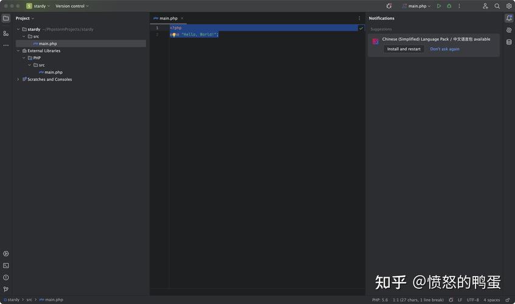Open the Structure tool window icon
Screen dimensions: 515x304
tap(6, 33)
